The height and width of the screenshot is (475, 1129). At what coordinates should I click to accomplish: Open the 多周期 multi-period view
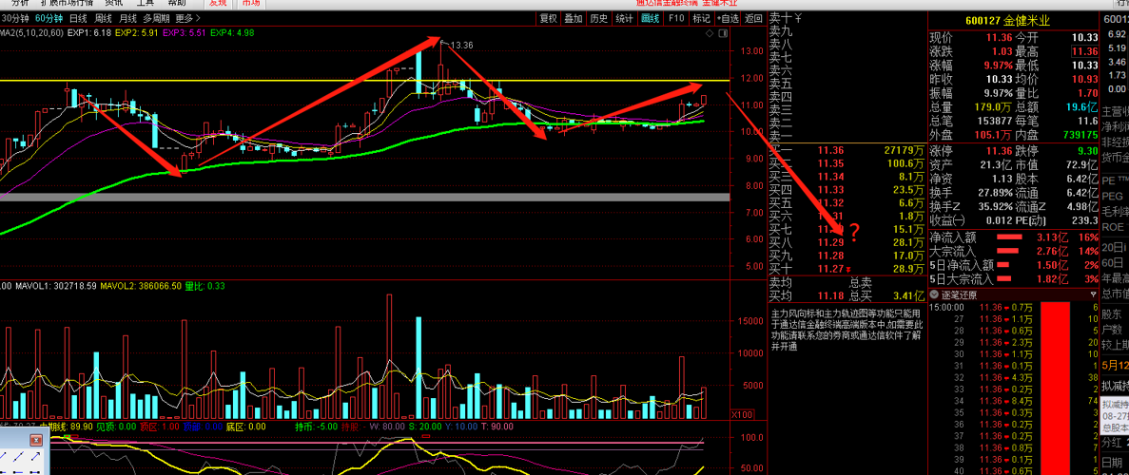point(156,19)
